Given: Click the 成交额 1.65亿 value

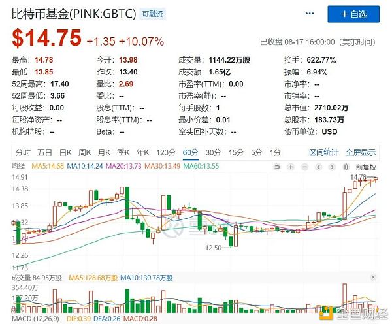Looking at the screenshot, I should coord(220,73).
